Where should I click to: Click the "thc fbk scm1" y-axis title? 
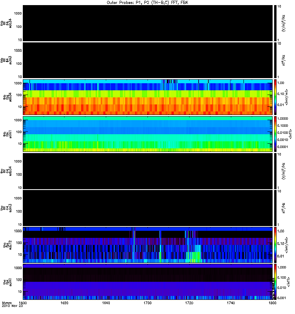coord(7,282)
